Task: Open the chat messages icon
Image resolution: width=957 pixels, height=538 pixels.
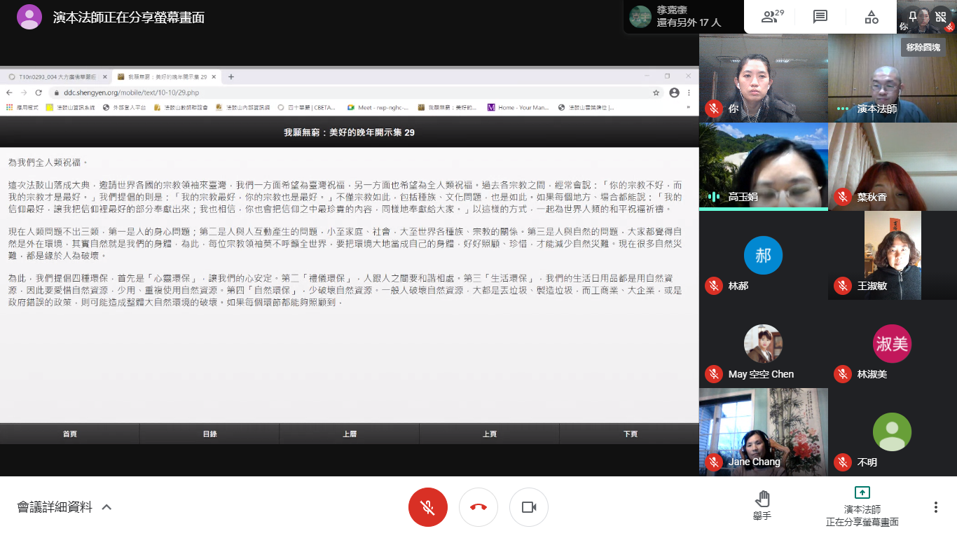Action: 820,17
